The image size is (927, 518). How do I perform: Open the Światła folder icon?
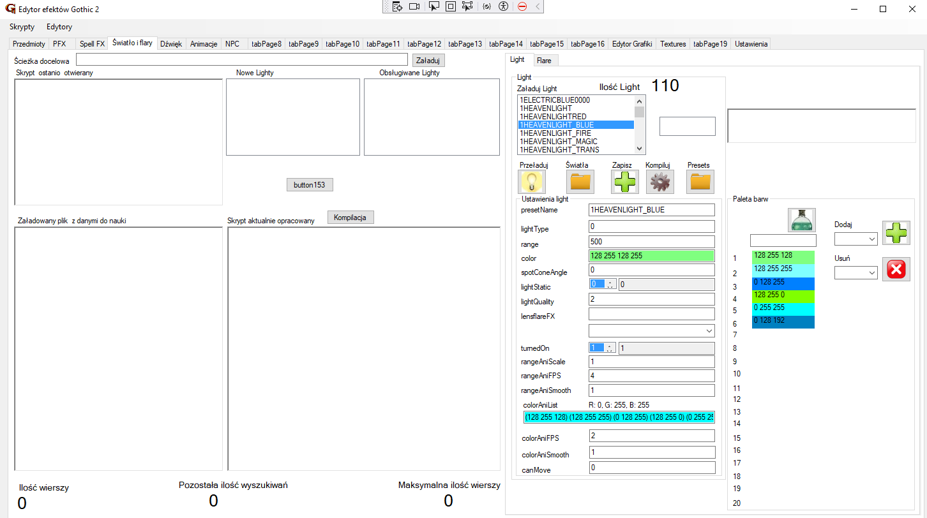click(x=580, y=182)
